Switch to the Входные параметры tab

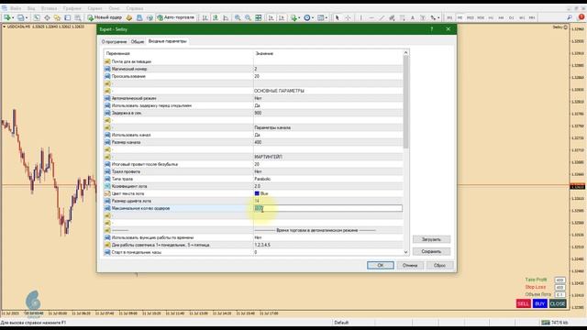coord(167,41)
